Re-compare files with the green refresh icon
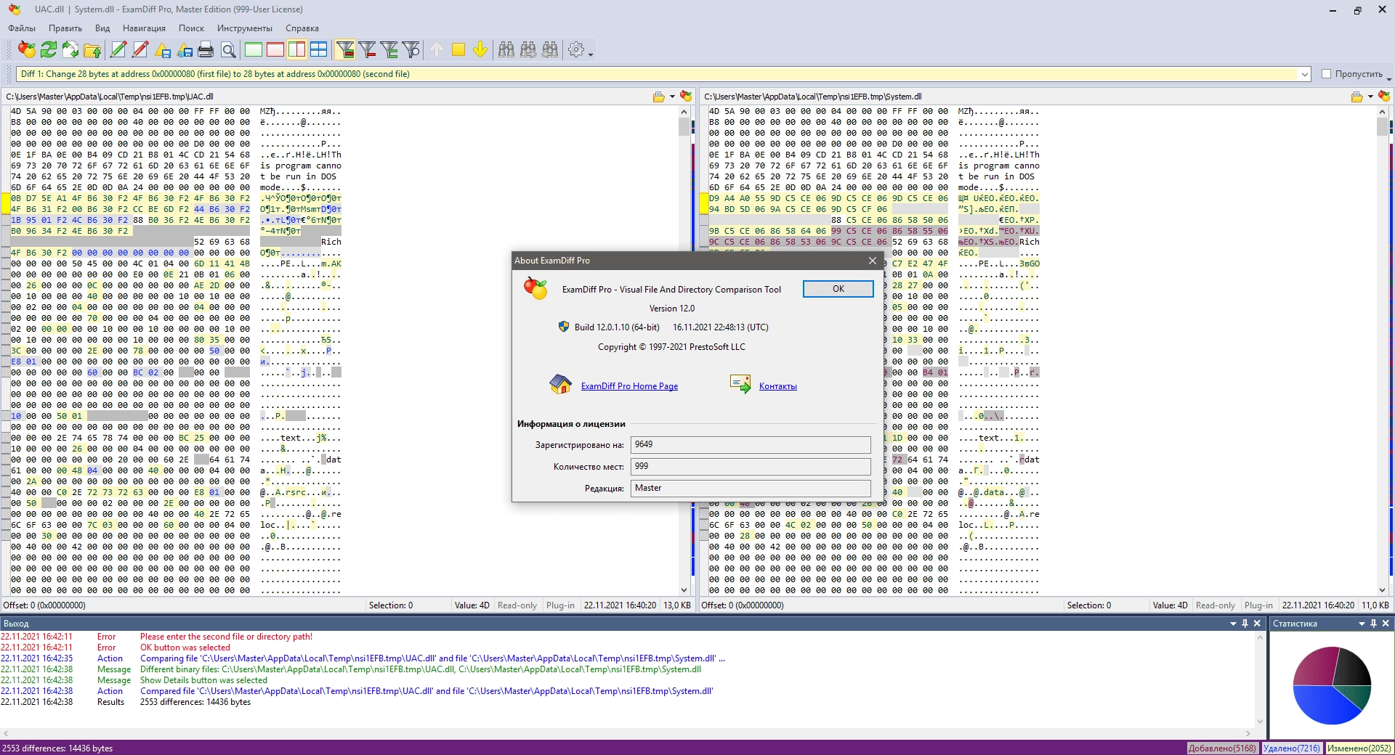 pos(49,49)
